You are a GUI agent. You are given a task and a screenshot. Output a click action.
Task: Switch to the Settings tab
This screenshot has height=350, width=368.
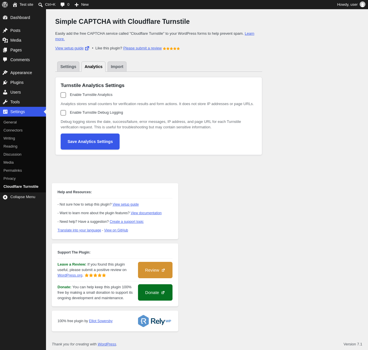pos(68,67)
